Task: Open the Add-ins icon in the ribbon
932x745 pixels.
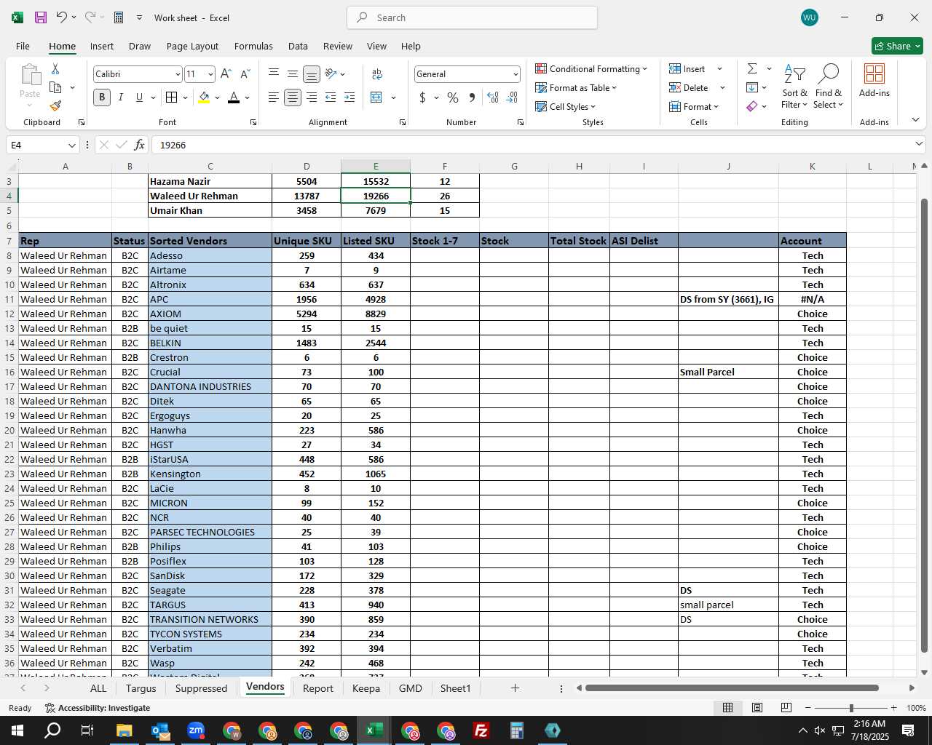Action: click(874, 80)
